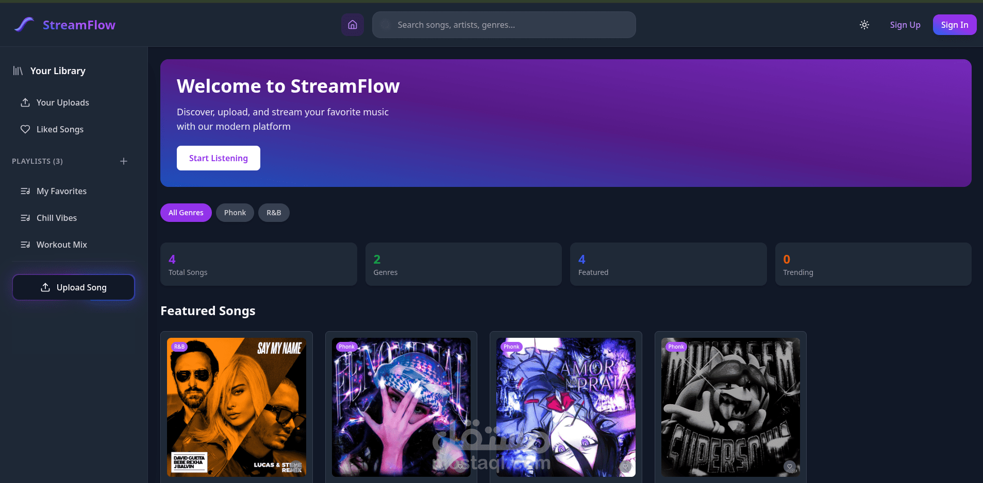Open the Amor Na Praia album cover
Image resolution: width=983 pixels, height=483 pixels.
click(x=566, y=407)
